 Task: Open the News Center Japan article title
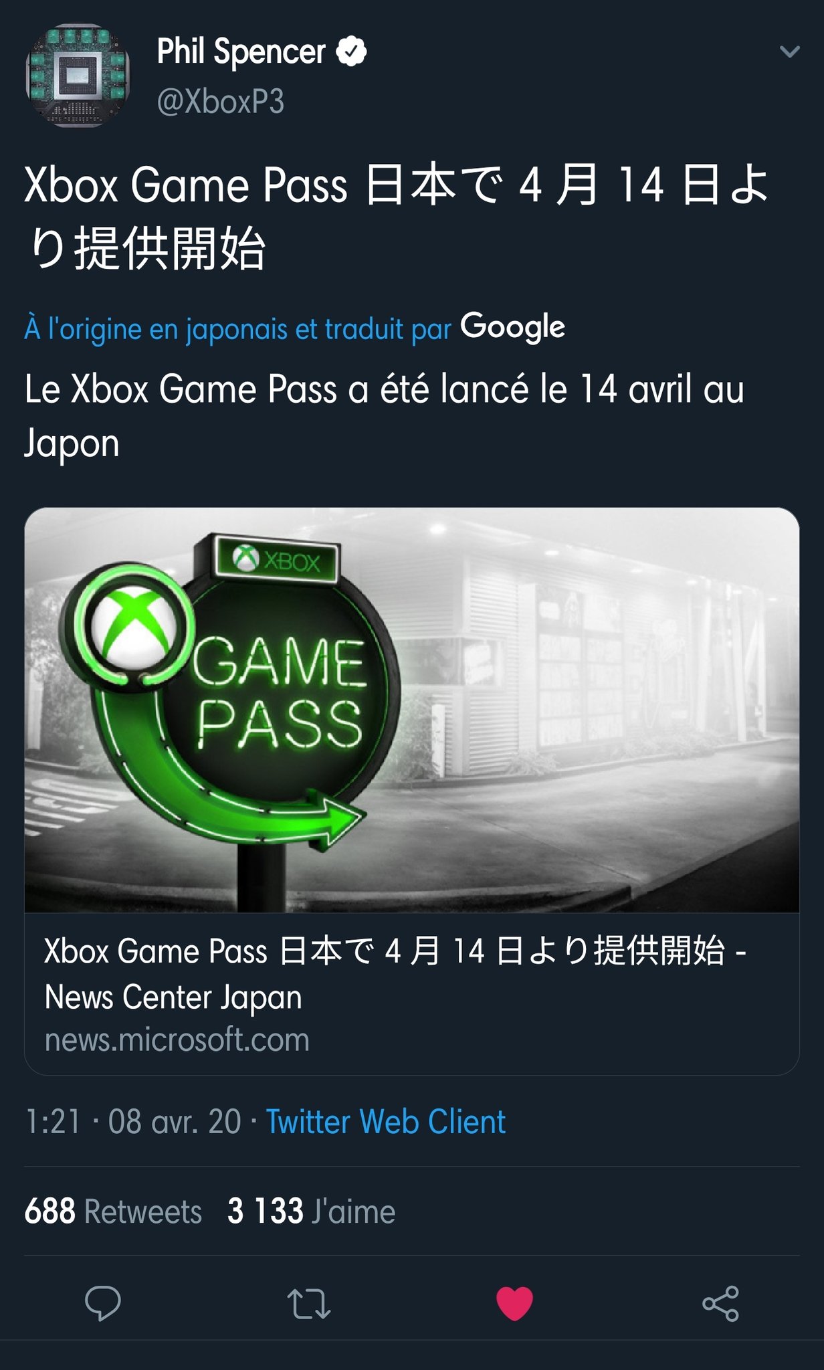tap(395, 973)
